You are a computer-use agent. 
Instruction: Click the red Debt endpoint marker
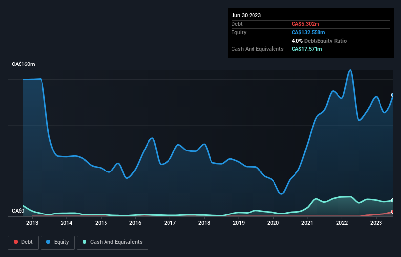pos(393,212)
